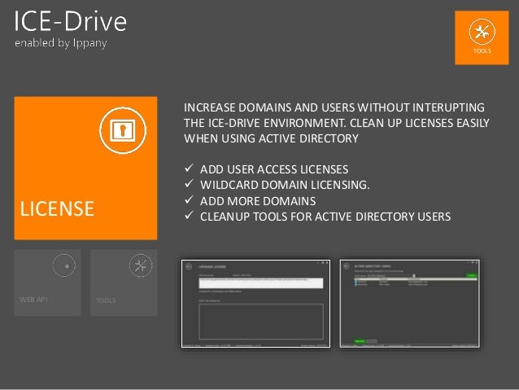Click the plug icon on the Web API tile
Image resolution: width=519 pixels, height=390 pixels.
coord(64,265)
